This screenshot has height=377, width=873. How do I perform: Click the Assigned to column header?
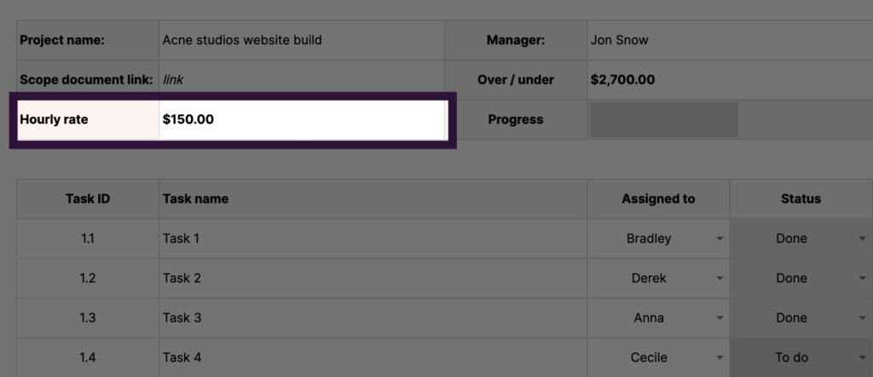pyautogui.click(x=658, y=199)
